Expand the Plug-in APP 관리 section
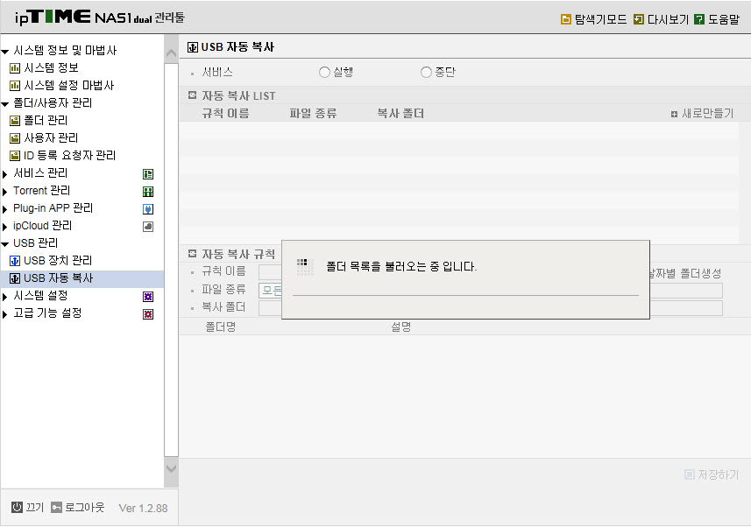This screenshot has width=751, height=527. click(x=4, y=209)
